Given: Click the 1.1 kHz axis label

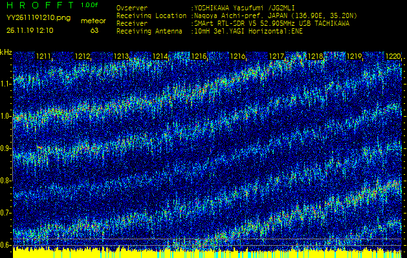Looking at the screenshot, I should 6,84.
